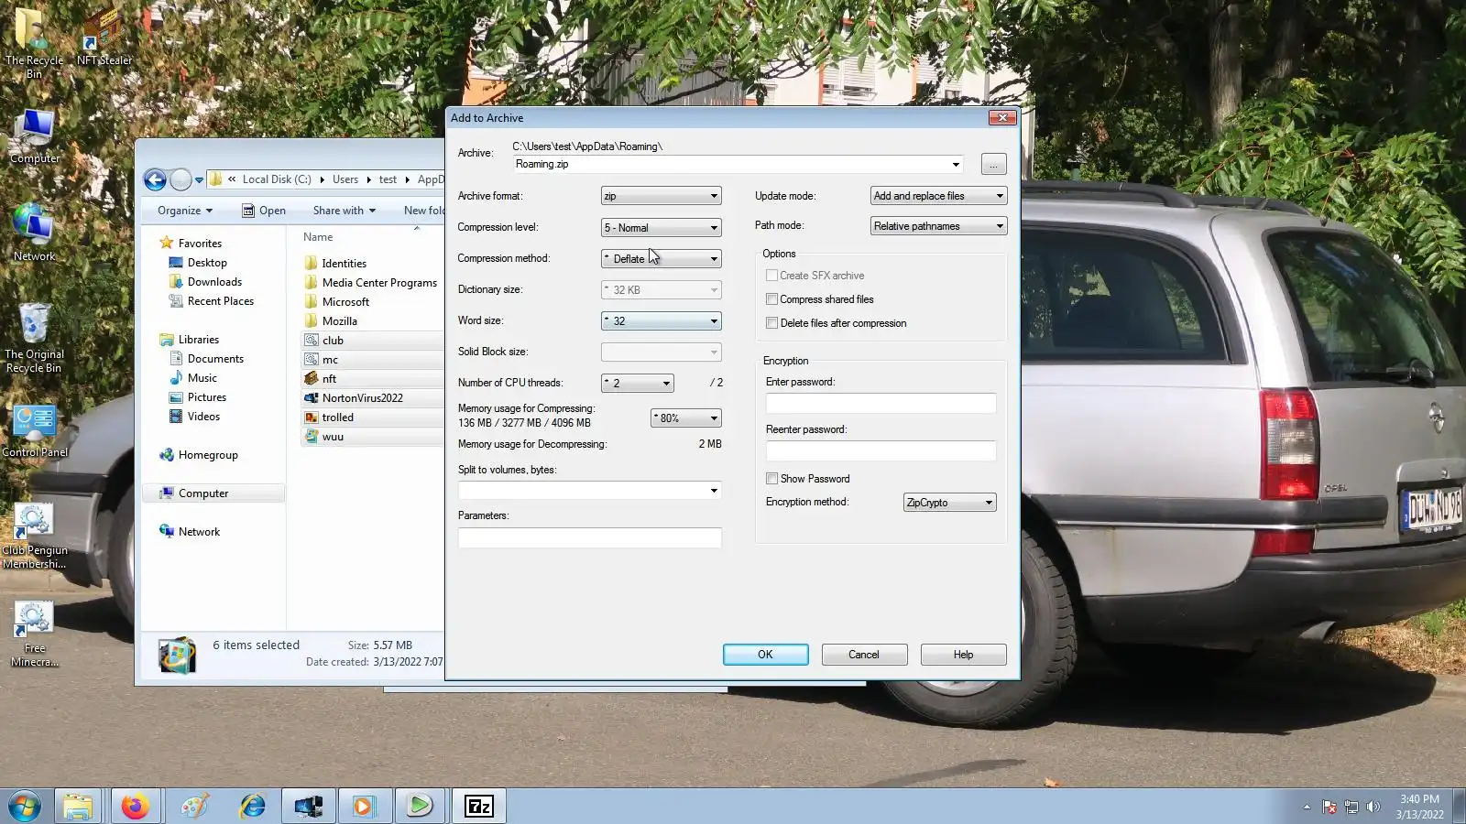The height and width of the screenshot is (824, 1466).
Task: Select Pictures under Libraries
Action: [206, 397]
